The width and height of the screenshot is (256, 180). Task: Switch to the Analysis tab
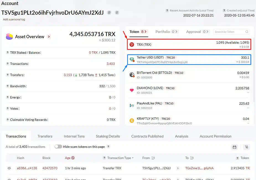click(x=182, y=136)
